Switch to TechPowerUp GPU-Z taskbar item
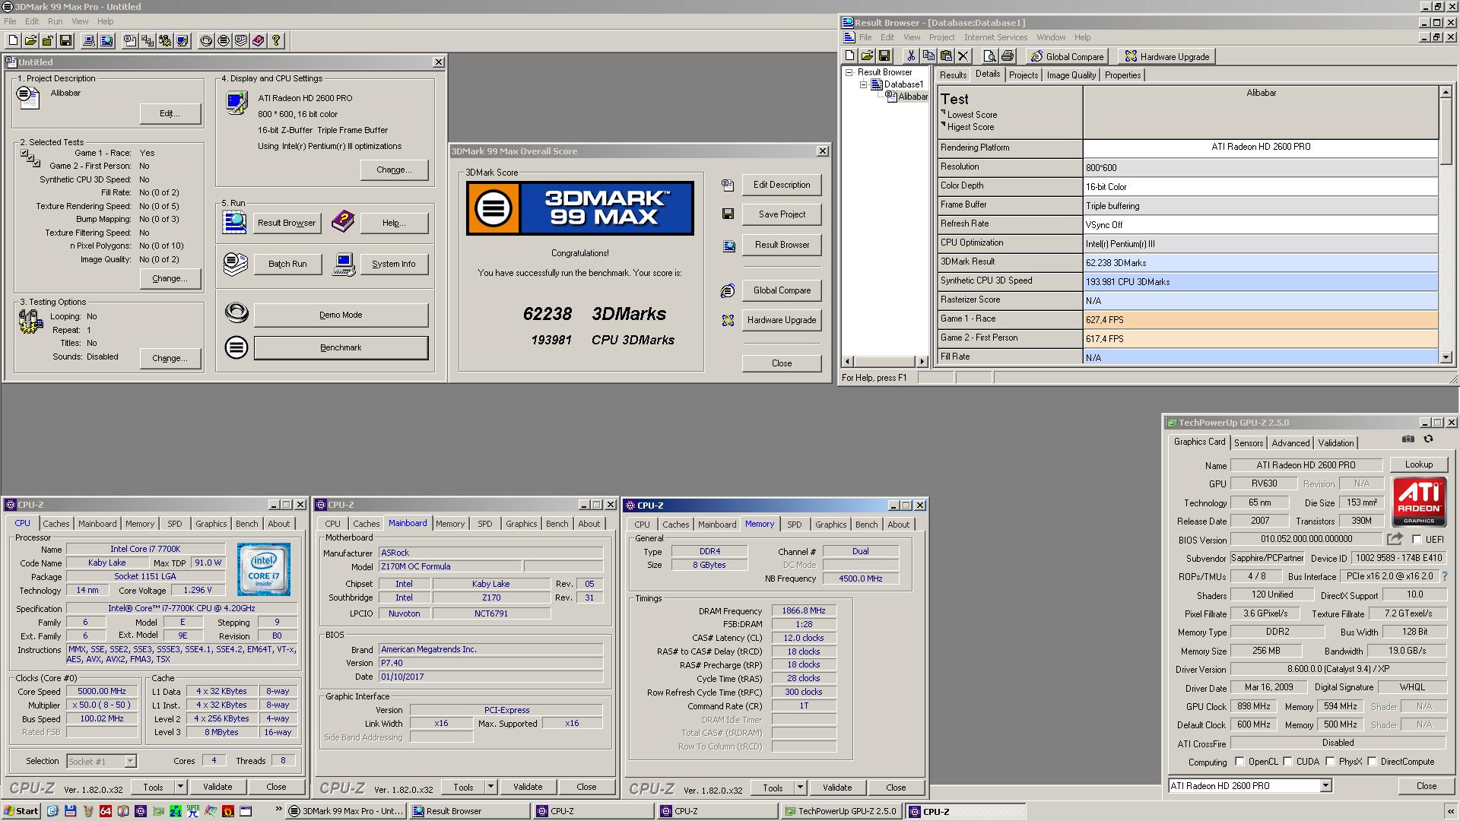Image resolution: width=1460 pixels, height=821 pixels. coord(842,811)
